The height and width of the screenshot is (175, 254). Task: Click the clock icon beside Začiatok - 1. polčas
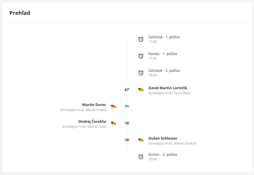coord(141,39)
